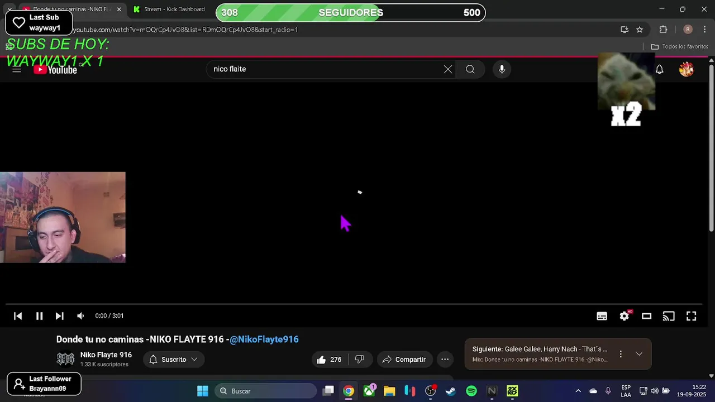Screen dimensions: 715x402
Task: Launch OBS Studio from the taskbar
Action: 431,391
